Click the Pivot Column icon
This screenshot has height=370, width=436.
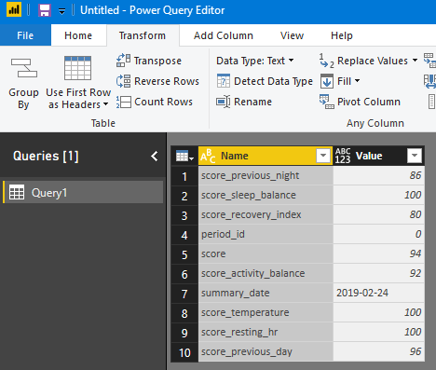click(x=327, y=102)
